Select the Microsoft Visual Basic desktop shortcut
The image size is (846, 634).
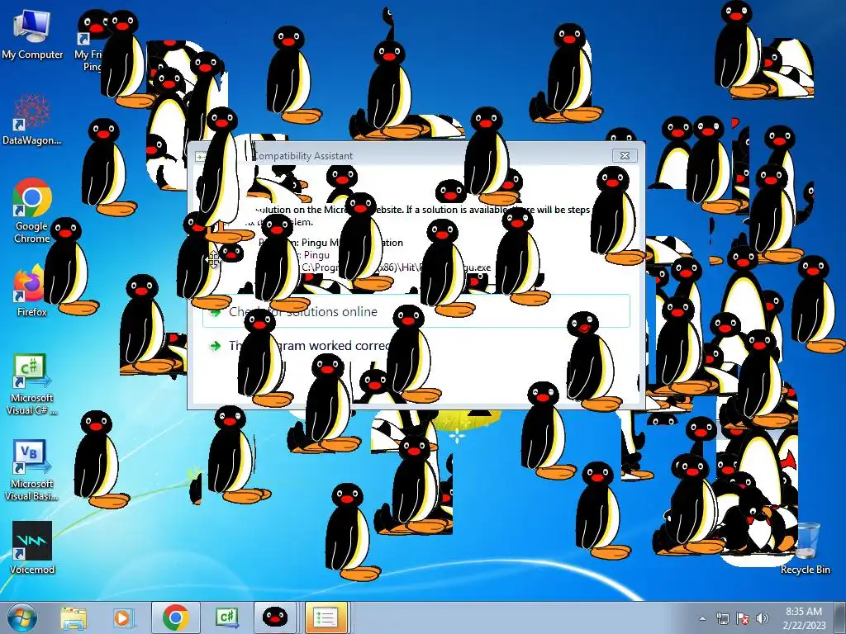[32, 470]
